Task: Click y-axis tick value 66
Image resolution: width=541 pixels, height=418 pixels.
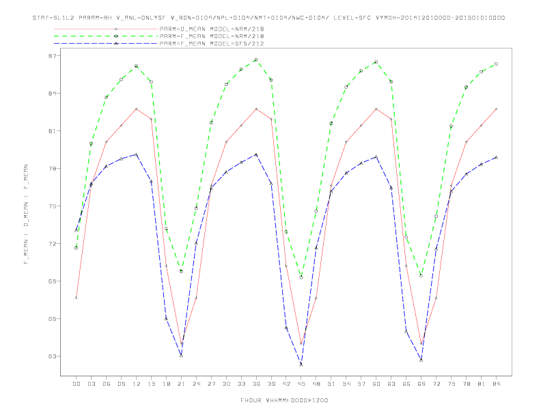Action: (x=52, y=319)
